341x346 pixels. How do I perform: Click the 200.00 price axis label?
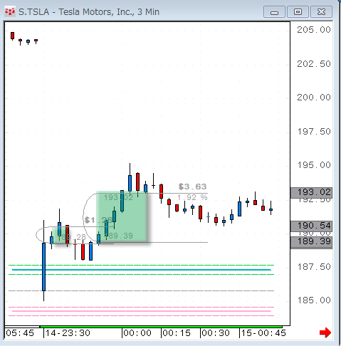[x=314, y=98]
